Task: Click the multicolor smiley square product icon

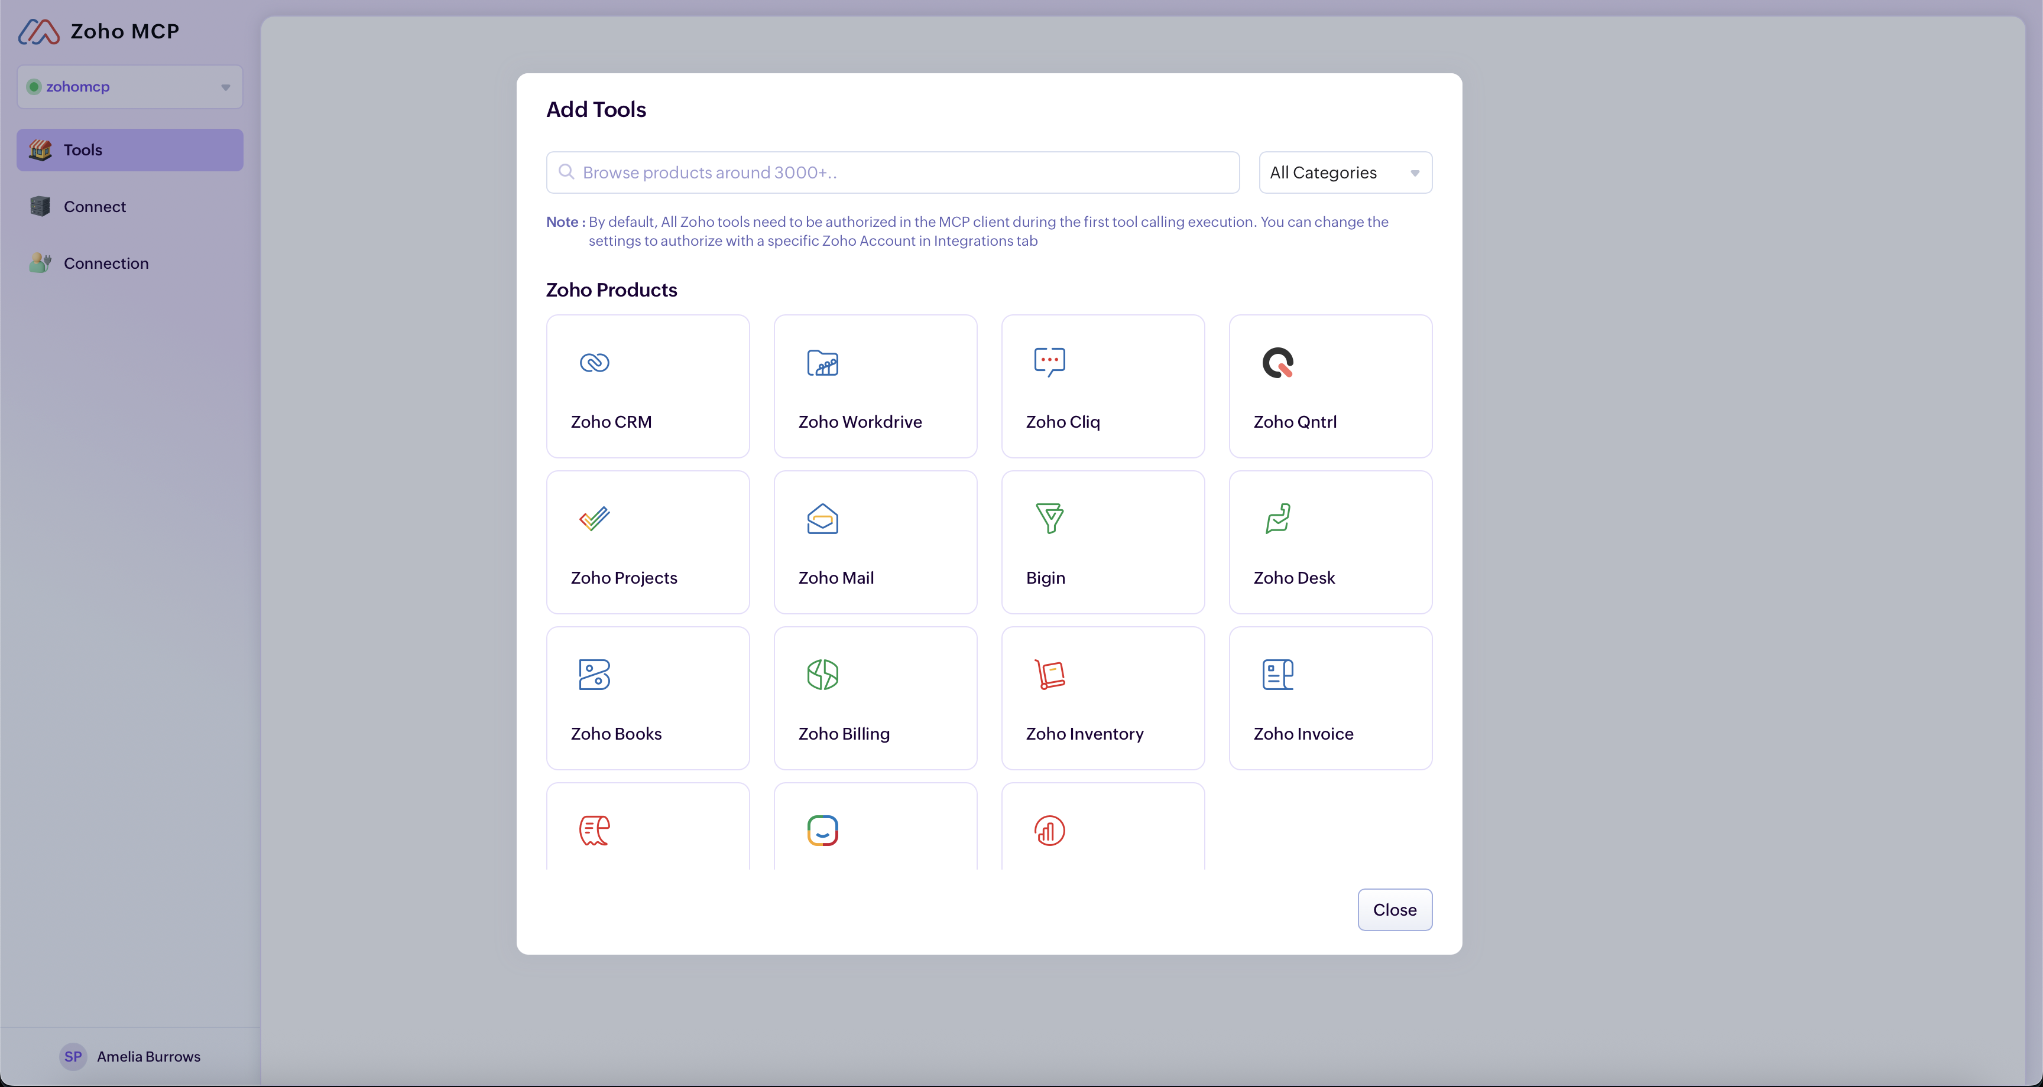Action: pyautogui.click(x=822, y=831)
